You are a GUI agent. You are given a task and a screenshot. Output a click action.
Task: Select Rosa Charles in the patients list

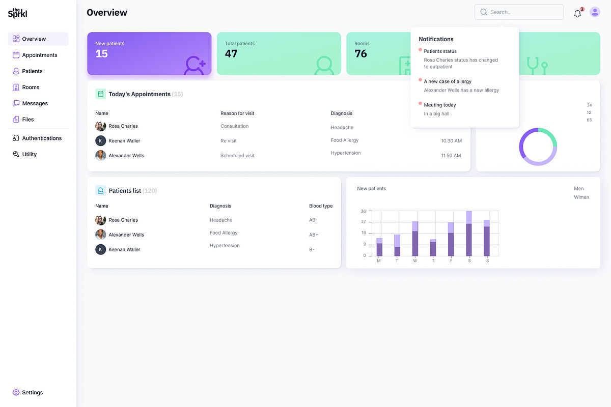point(123,220)
